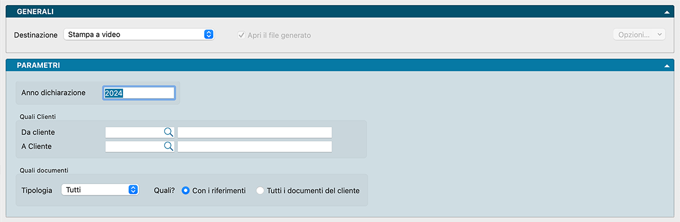This screenshot has height=222, width=680.
Task: Open the Tipologia dropdown
Action: click(x=100, y=190)
